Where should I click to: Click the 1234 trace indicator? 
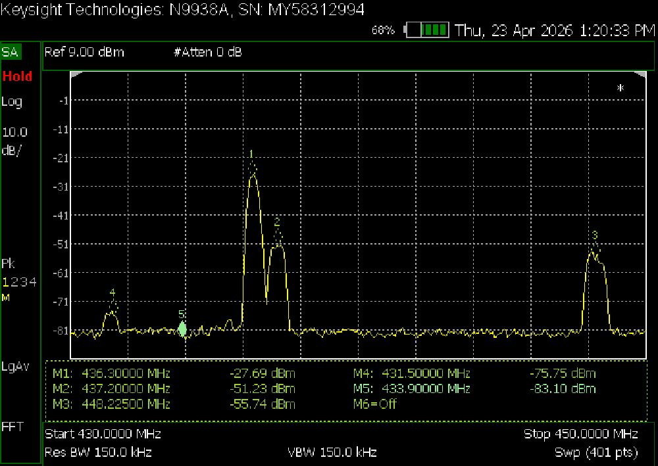[19, 282]
